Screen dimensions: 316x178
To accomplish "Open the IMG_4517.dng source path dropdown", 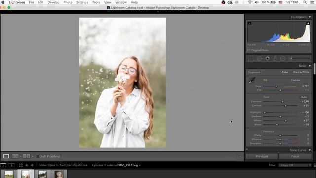I will coord(140,165).
